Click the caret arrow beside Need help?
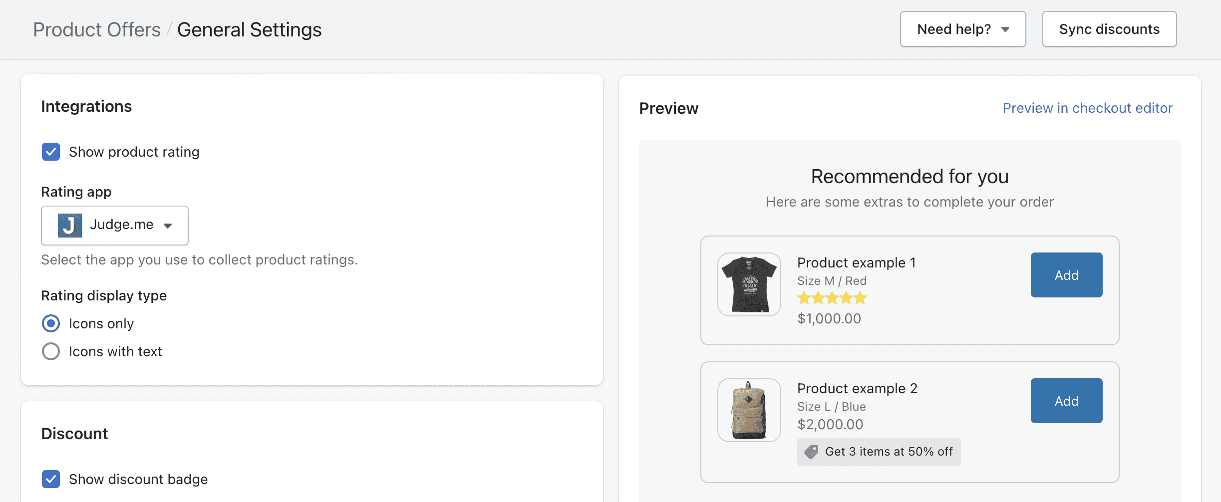The height and width of the screenshot is (502, 1221). coord(1005,29)
